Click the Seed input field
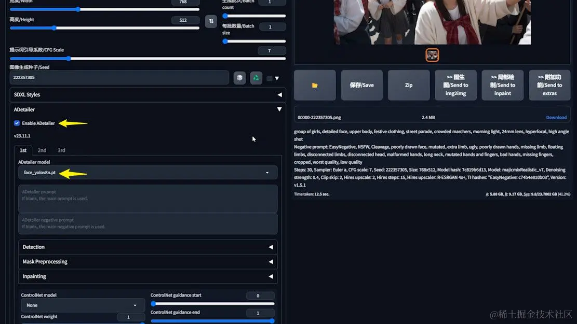 (x=119, y=78)
